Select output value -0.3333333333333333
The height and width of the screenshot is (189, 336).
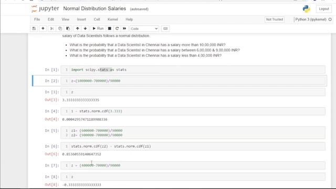[81, 185]
